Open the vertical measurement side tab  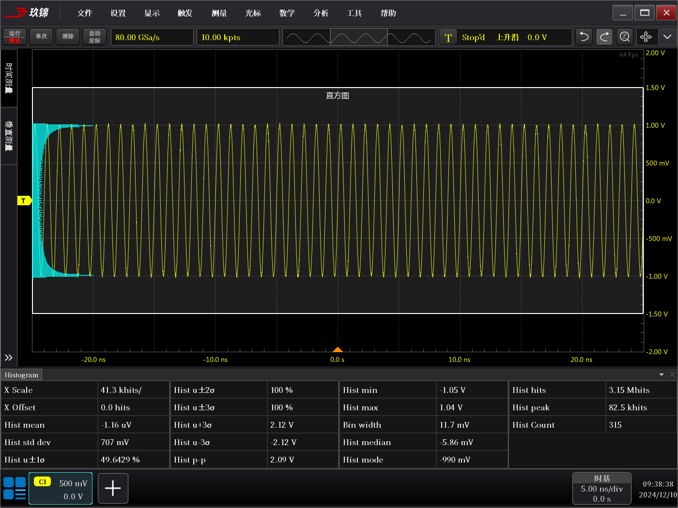coord(9,136)
